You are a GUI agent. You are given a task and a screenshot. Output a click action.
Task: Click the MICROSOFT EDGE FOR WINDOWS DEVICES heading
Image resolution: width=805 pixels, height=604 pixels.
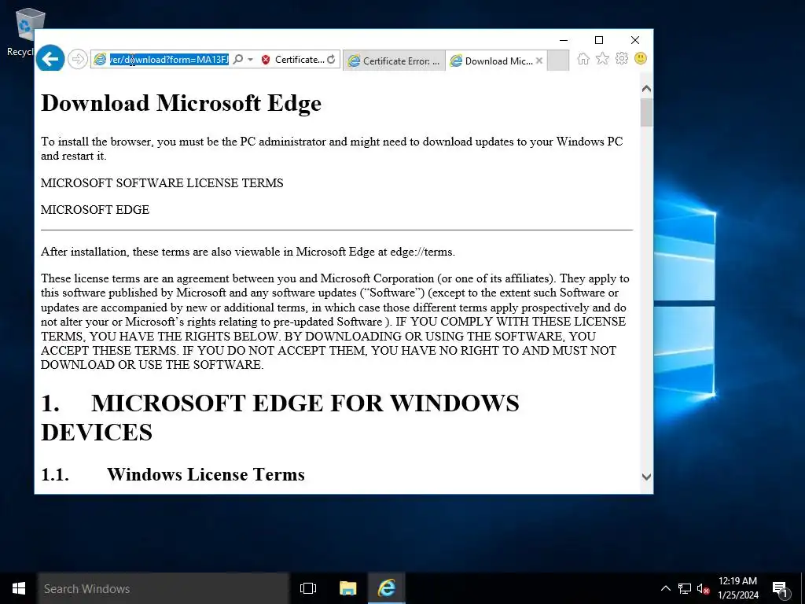281,417
